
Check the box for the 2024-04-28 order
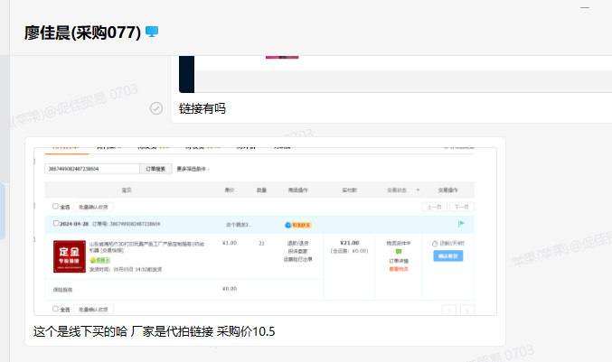click(x=56, y=223)
